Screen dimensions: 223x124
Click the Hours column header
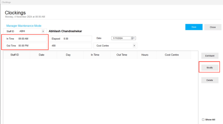[x=147, y=55]
